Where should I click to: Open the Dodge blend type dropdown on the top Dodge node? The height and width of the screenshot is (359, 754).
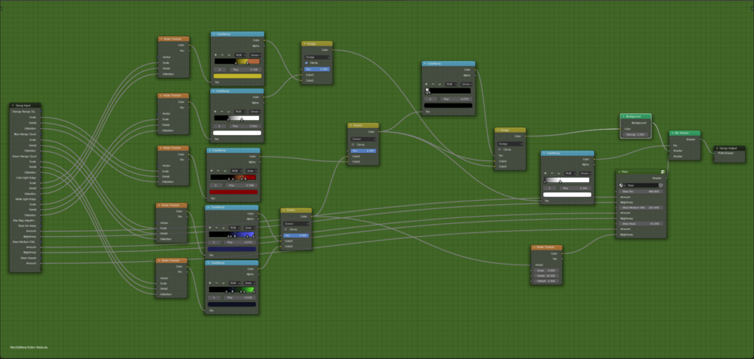(x=317, y=57)
